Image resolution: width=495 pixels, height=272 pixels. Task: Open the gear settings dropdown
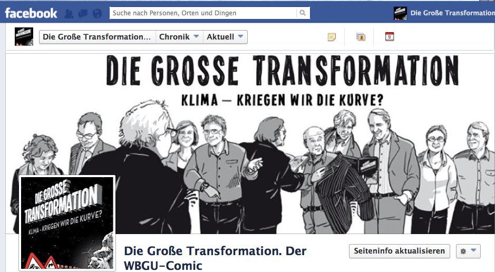click(468, 251)
